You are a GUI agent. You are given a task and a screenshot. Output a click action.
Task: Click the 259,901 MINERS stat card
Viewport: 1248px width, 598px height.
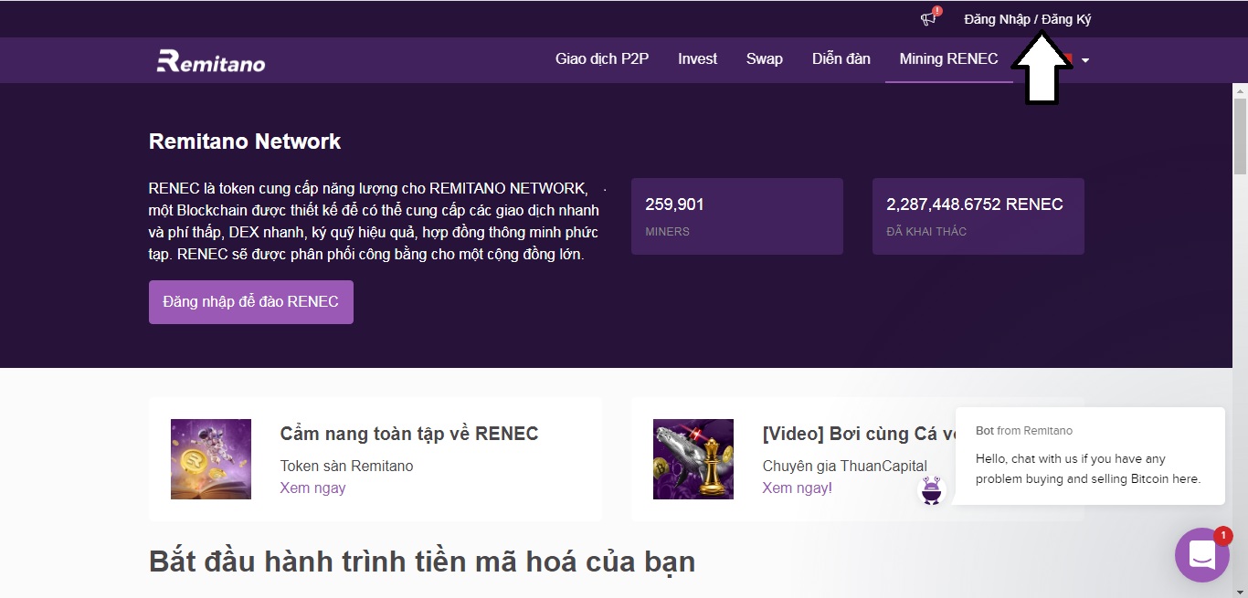point(737,216)
